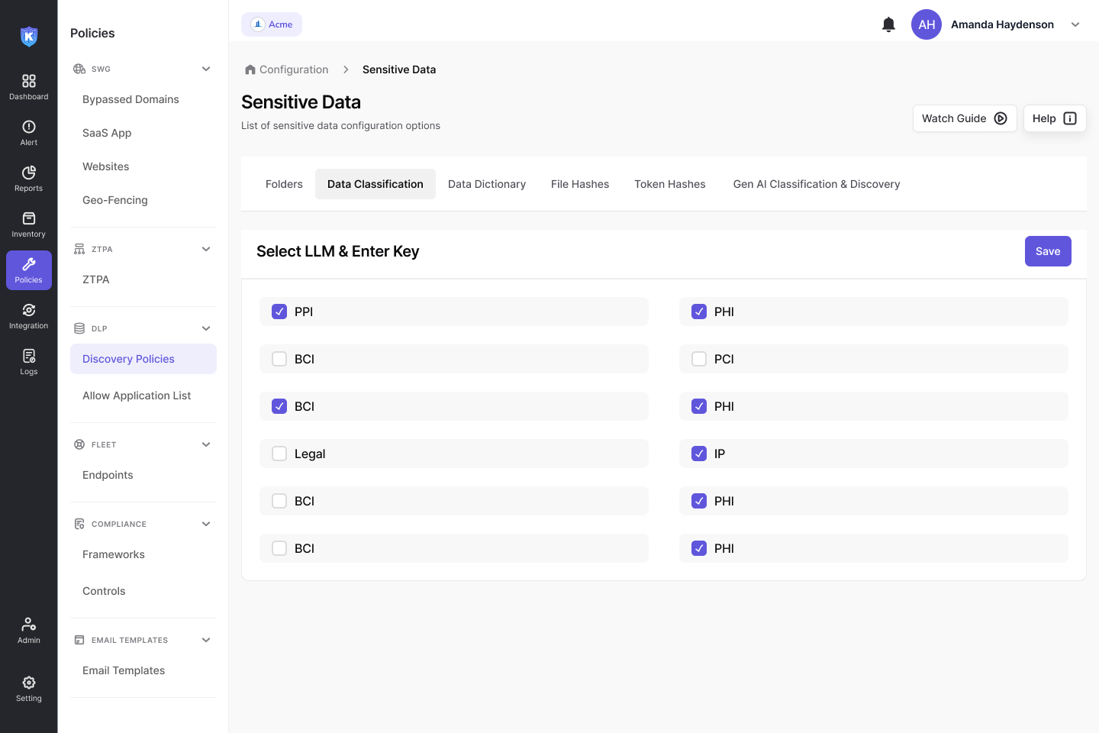Check the Legal checkbox

(279, 454)
